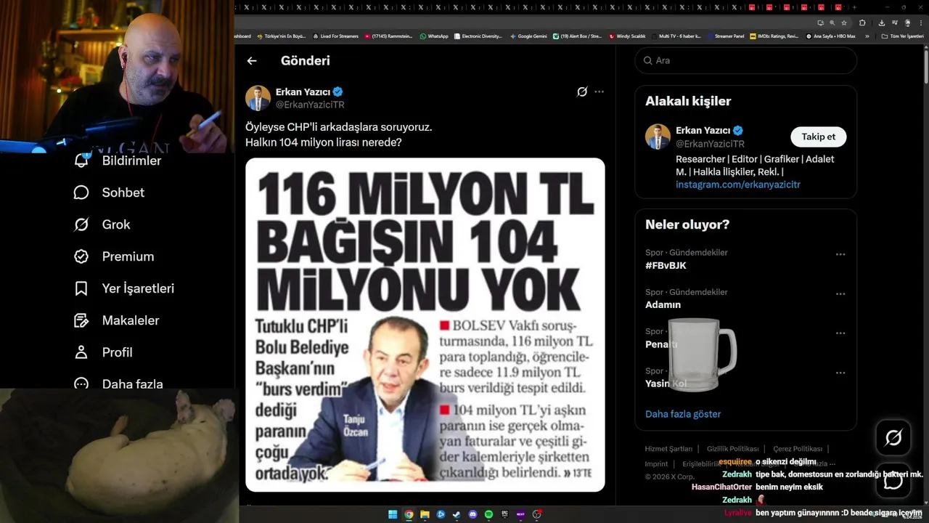The width and height of the screenshot is (929, 523).
Task: Open a new tab with the plus button
Action: coord(854,7)
